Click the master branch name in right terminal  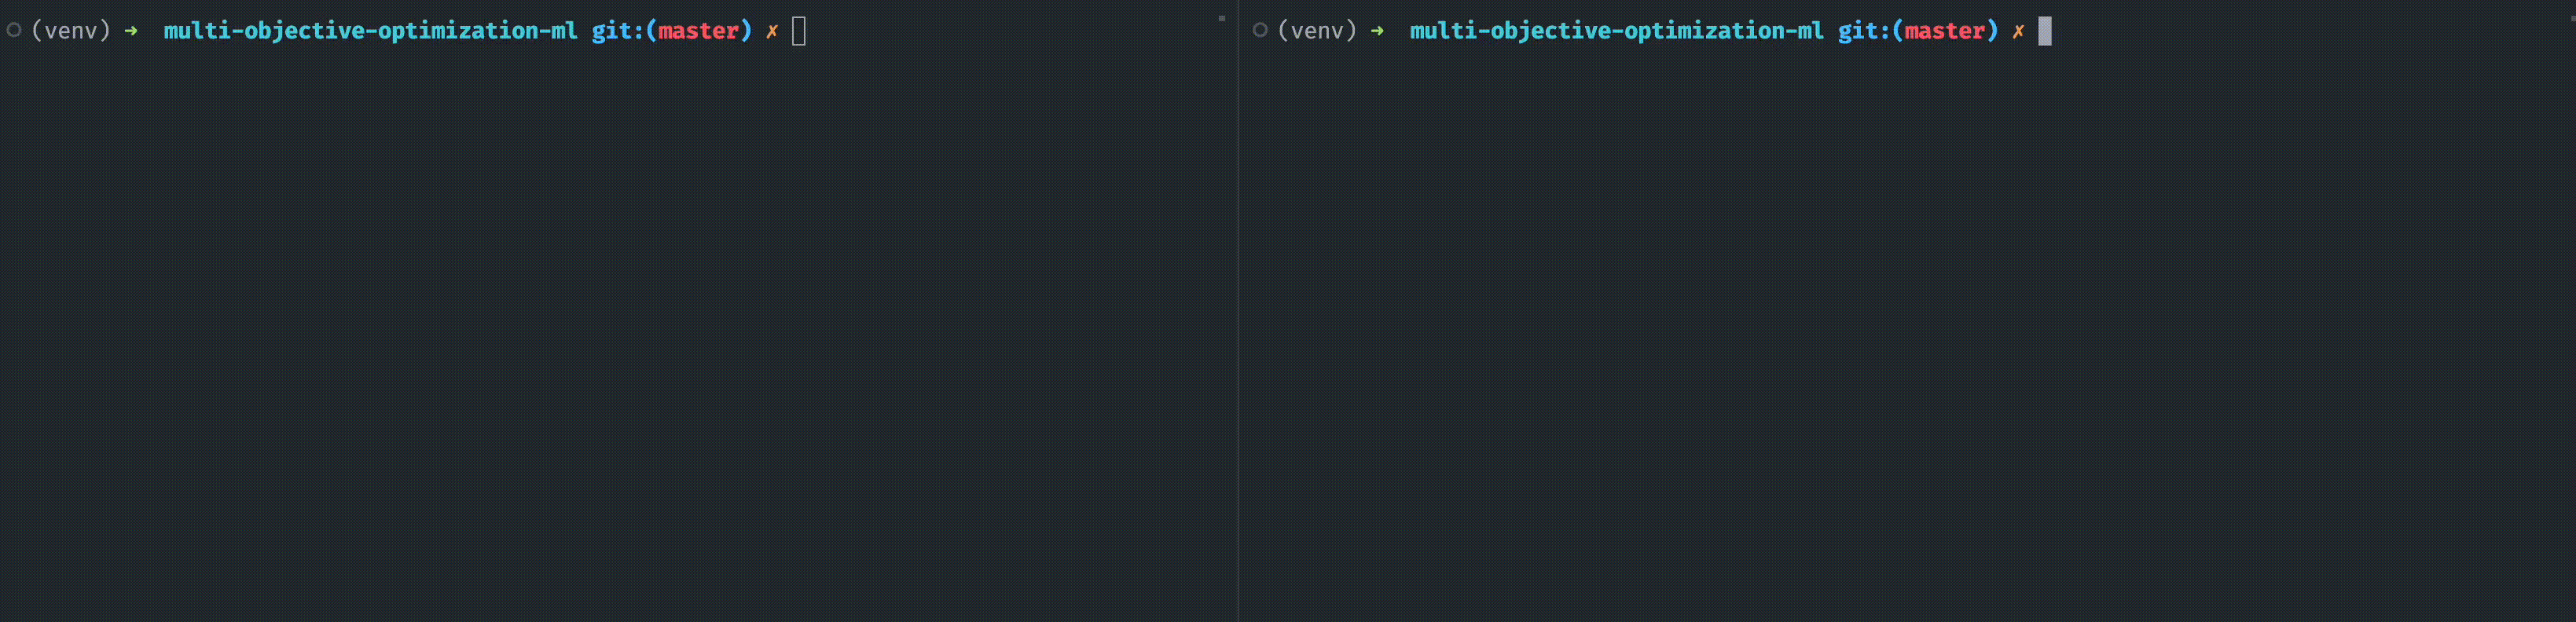click(x=1944, y=31)
